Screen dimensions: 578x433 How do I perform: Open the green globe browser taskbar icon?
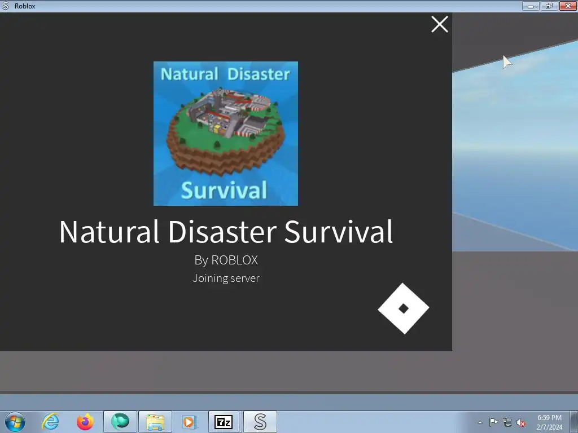pos(120,422)
